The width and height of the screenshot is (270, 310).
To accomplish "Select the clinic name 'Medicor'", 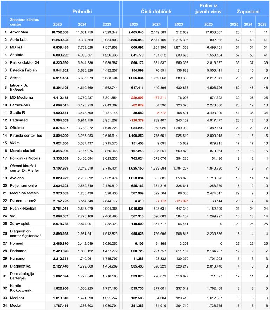I will (17, 298).
